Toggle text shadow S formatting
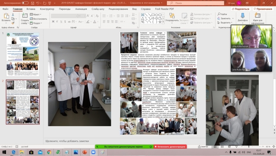Screen dimensions: 276x156 point(65,22)
